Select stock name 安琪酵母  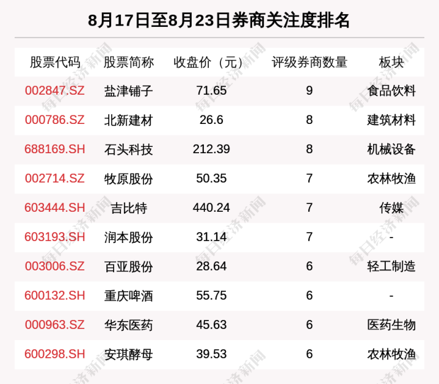click(129, 354)
